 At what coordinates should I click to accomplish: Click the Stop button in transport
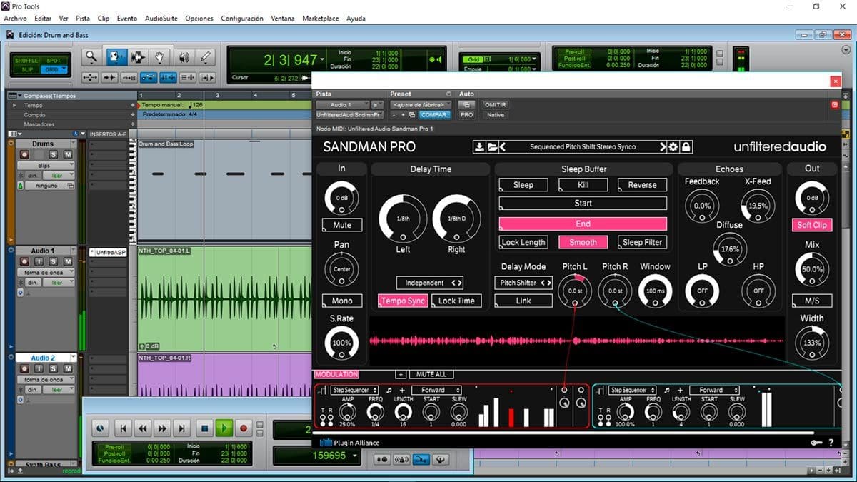click(x=204, y=428)
